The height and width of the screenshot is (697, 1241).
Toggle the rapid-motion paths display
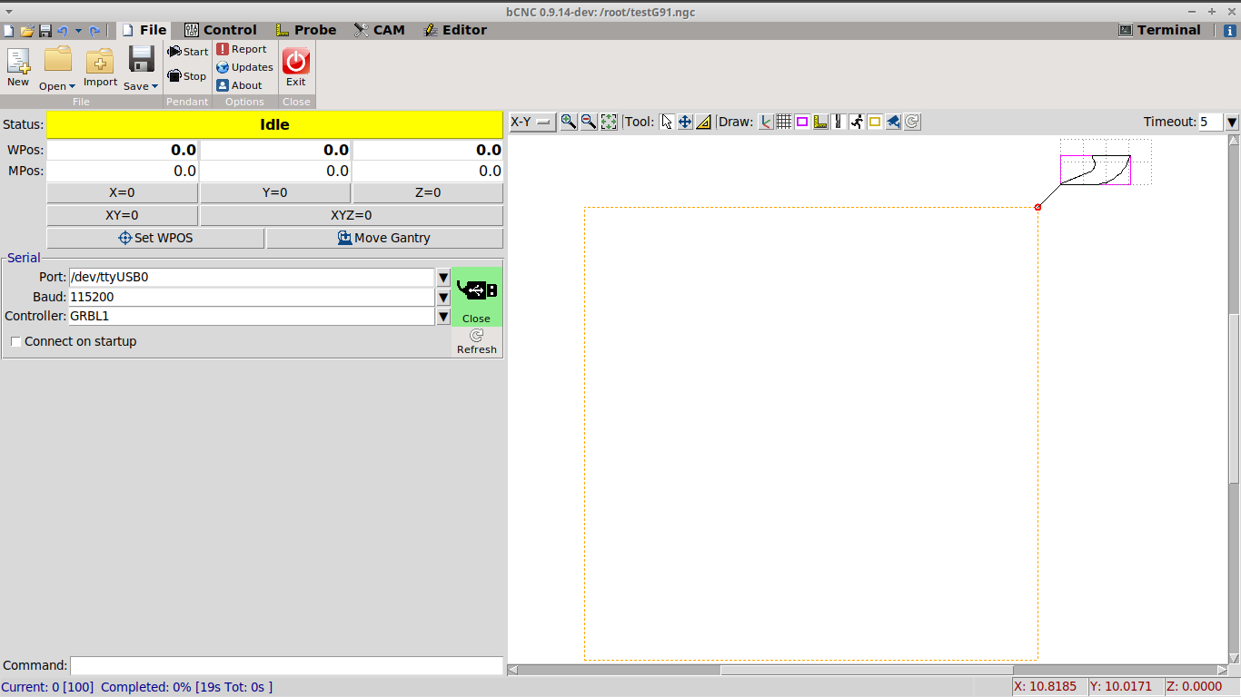857,122
